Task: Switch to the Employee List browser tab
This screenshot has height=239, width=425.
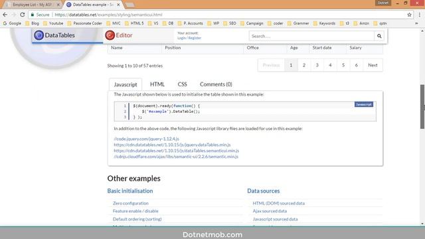Action: (33, 5)
